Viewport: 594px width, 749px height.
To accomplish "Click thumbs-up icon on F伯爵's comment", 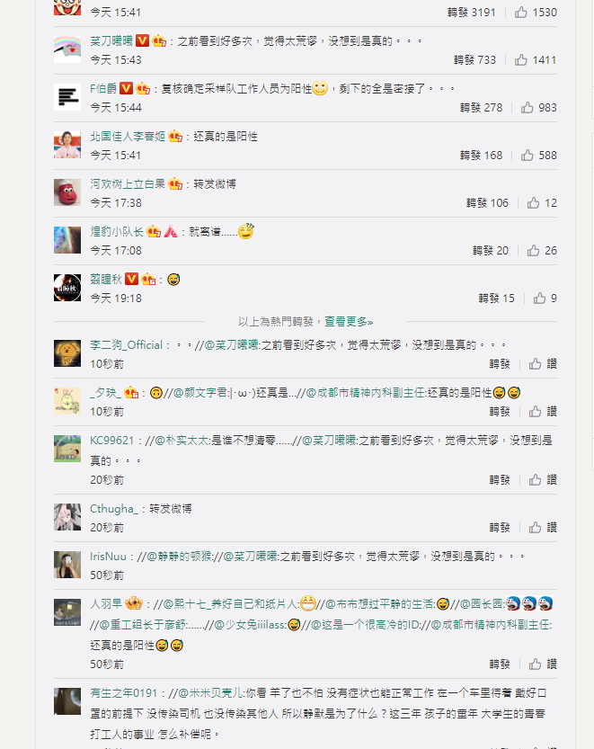I will pos(528,108).
